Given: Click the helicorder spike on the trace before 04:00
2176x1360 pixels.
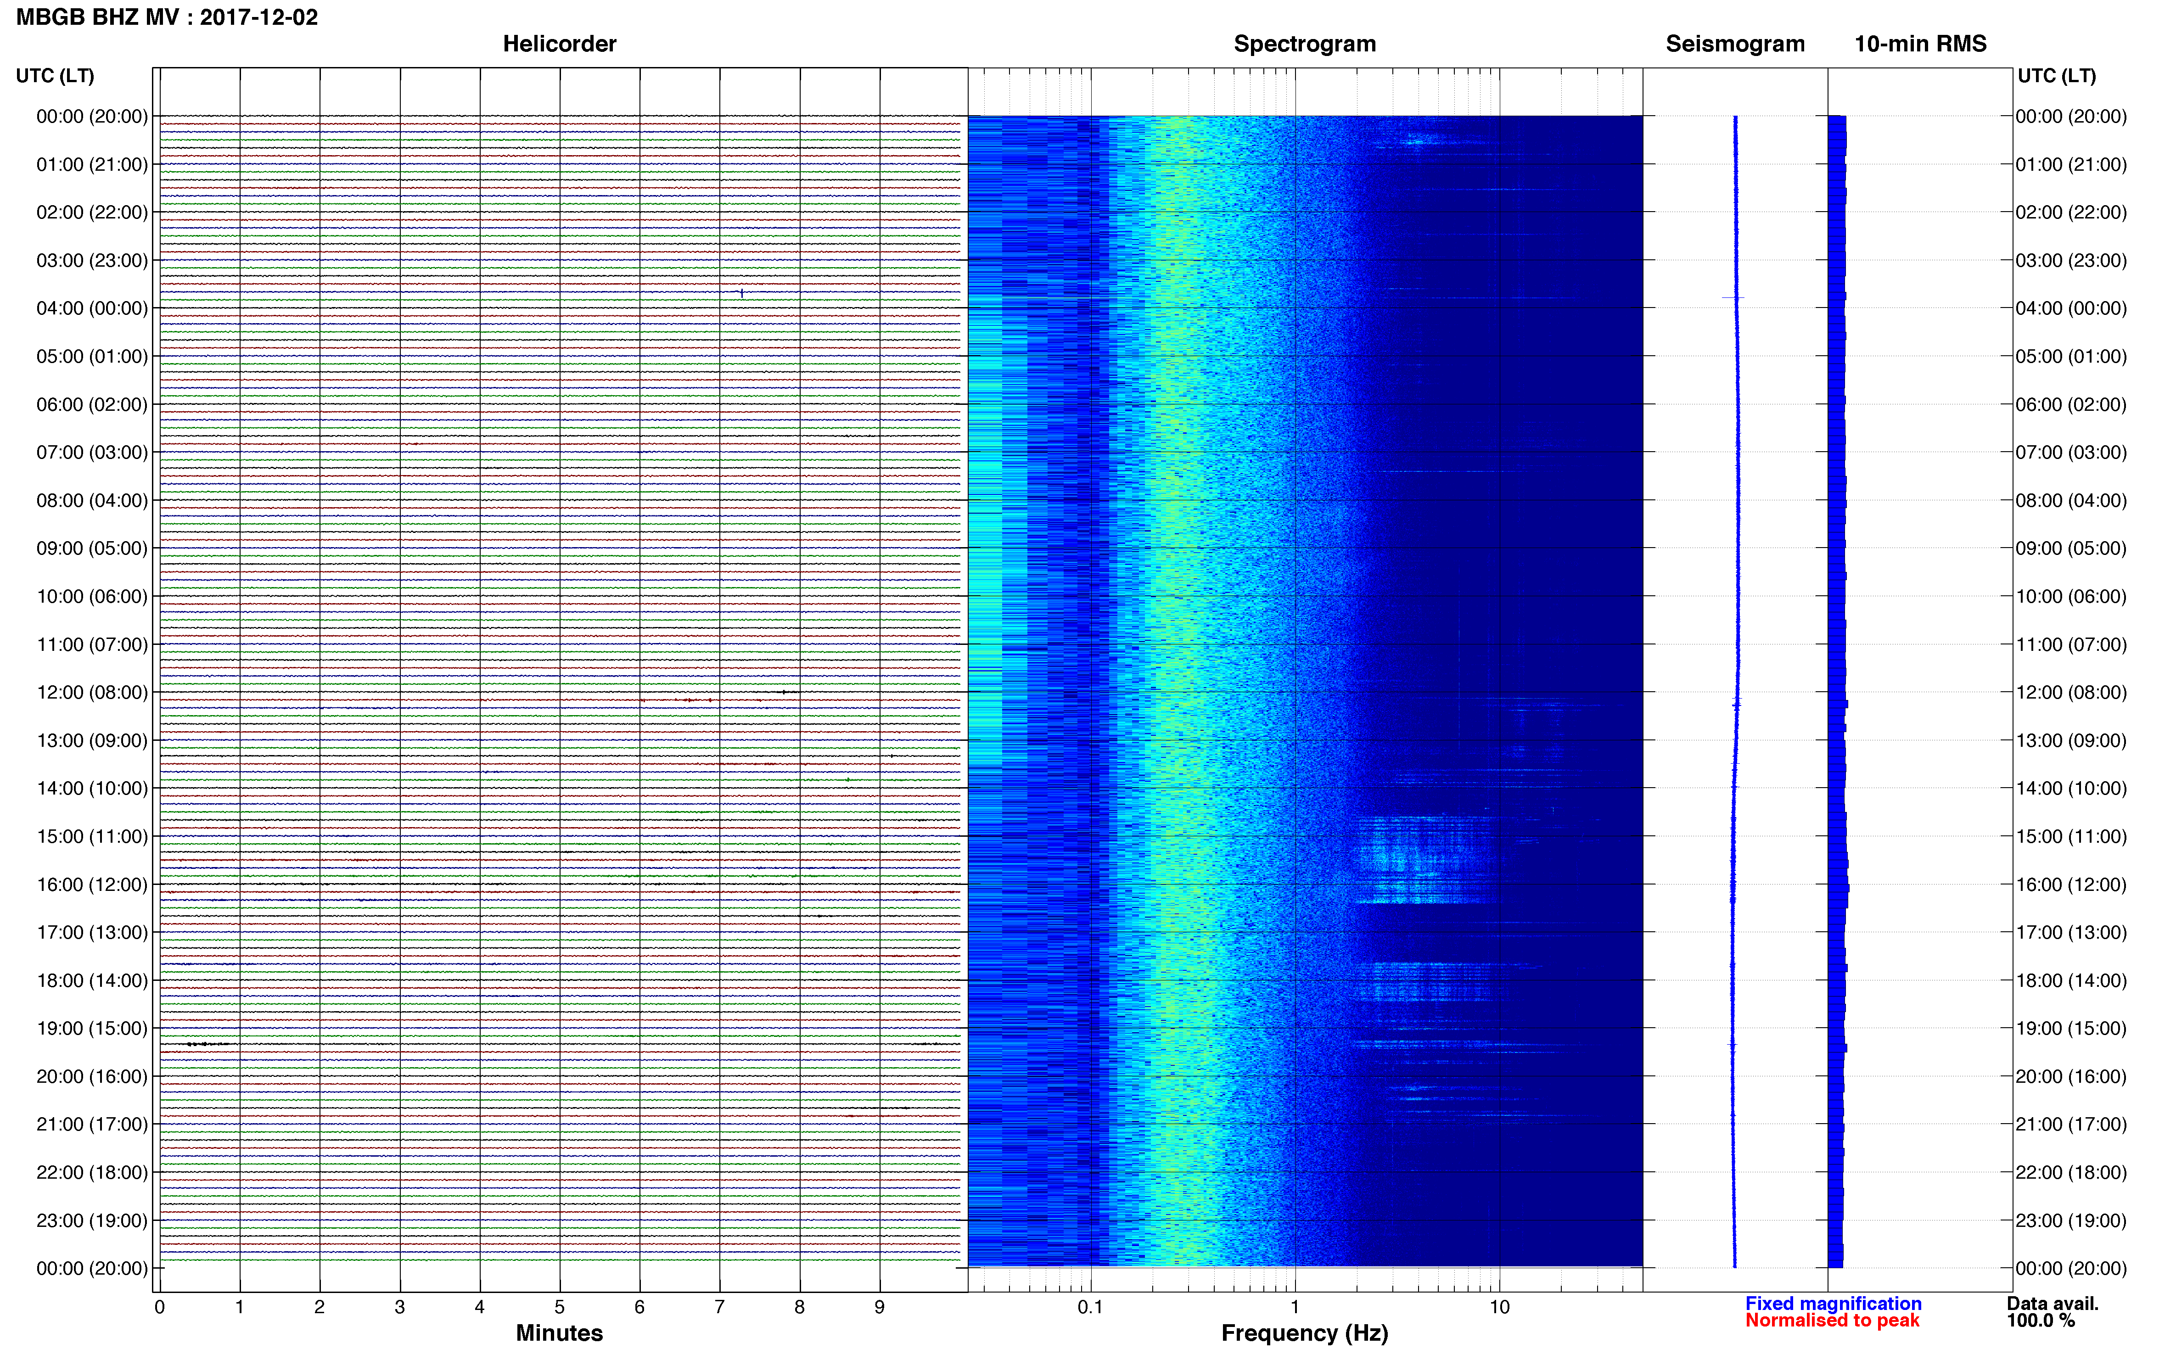Looking at the screenshot, I should coord(741,292).
